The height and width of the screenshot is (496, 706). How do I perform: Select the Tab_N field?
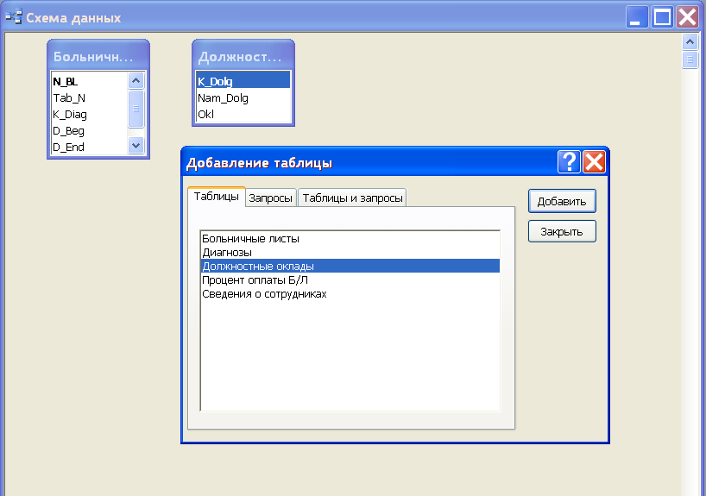[90, 97]
